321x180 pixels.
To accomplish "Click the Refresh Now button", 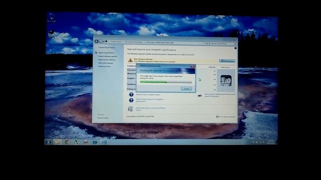I will tap(227, 61).
